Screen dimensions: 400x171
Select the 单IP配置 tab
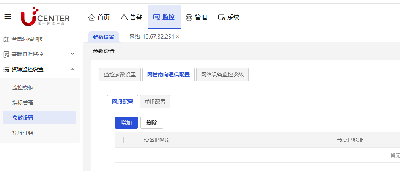pos(155,102)
